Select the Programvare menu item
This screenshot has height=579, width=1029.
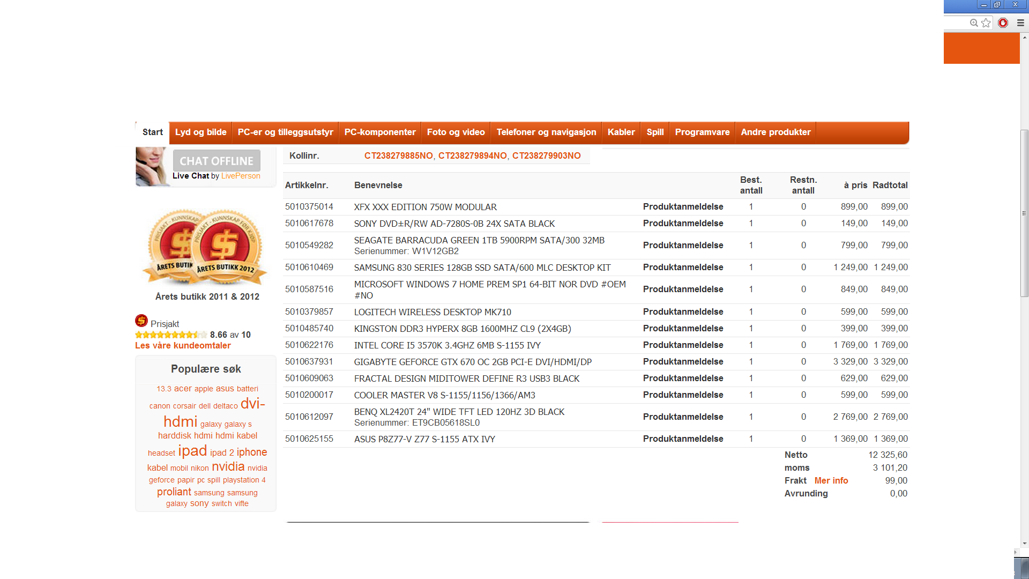tap(702, 132)
